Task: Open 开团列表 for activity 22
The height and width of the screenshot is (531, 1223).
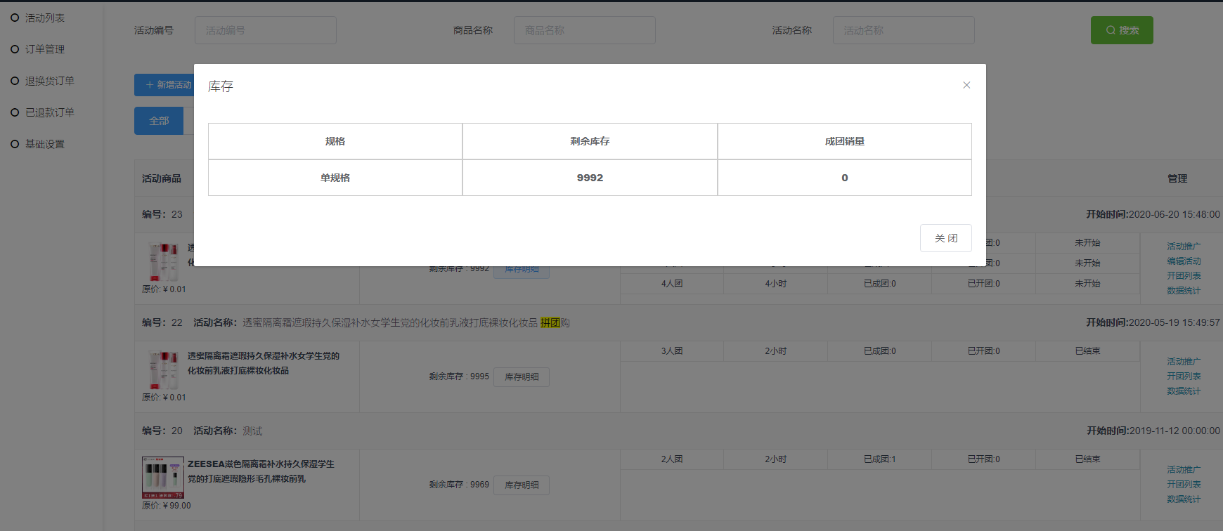Action: pos(1184,376)
